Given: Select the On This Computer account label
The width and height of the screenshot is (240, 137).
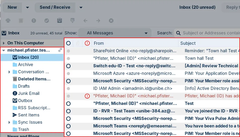Looking at the screenshot, I should pos(26,43).
